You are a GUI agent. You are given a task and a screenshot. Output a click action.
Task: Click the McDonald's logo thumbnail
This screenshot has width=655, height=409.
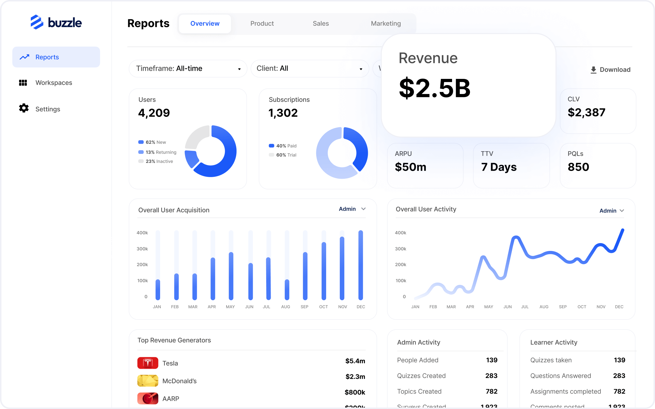coord(148,381)
